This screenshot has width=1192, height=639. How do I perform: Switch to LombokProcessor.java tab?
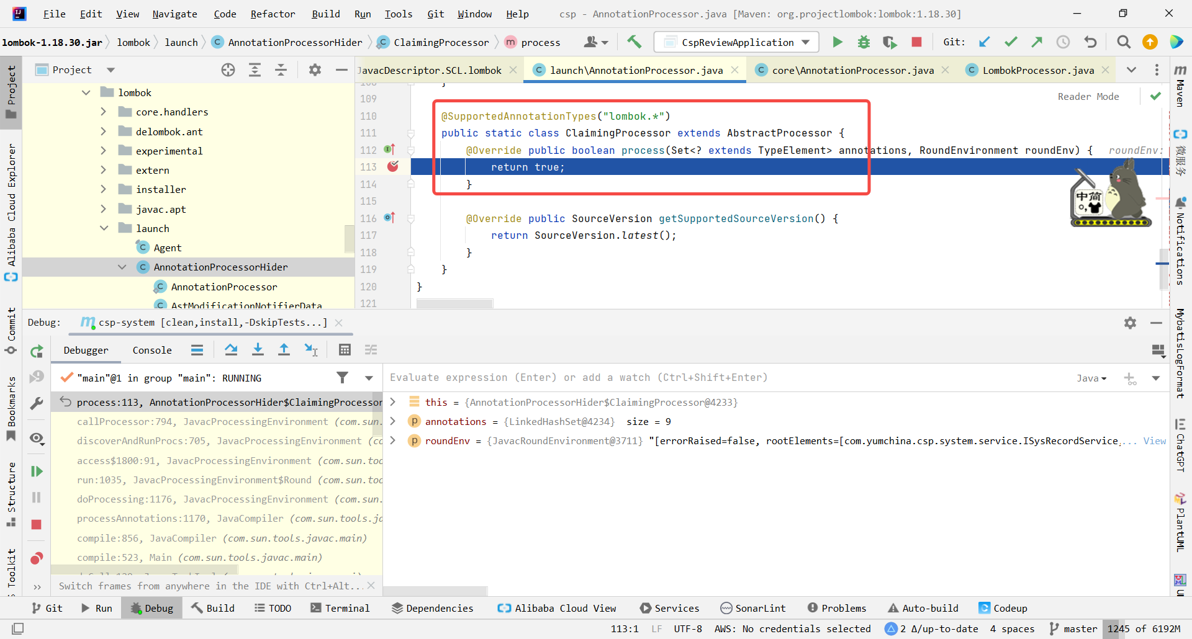pos(1038,70)
